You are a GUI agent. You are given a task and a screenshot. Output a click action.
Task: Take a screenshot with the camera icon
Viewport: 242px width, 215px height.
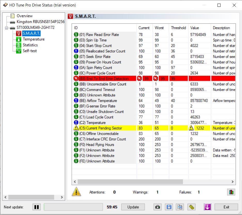(158, 207)
